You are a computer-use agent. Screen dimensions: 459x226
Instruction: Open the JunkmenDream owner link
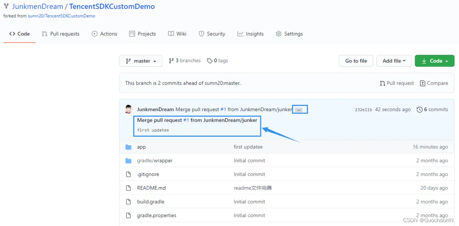[x=37, y=6]
